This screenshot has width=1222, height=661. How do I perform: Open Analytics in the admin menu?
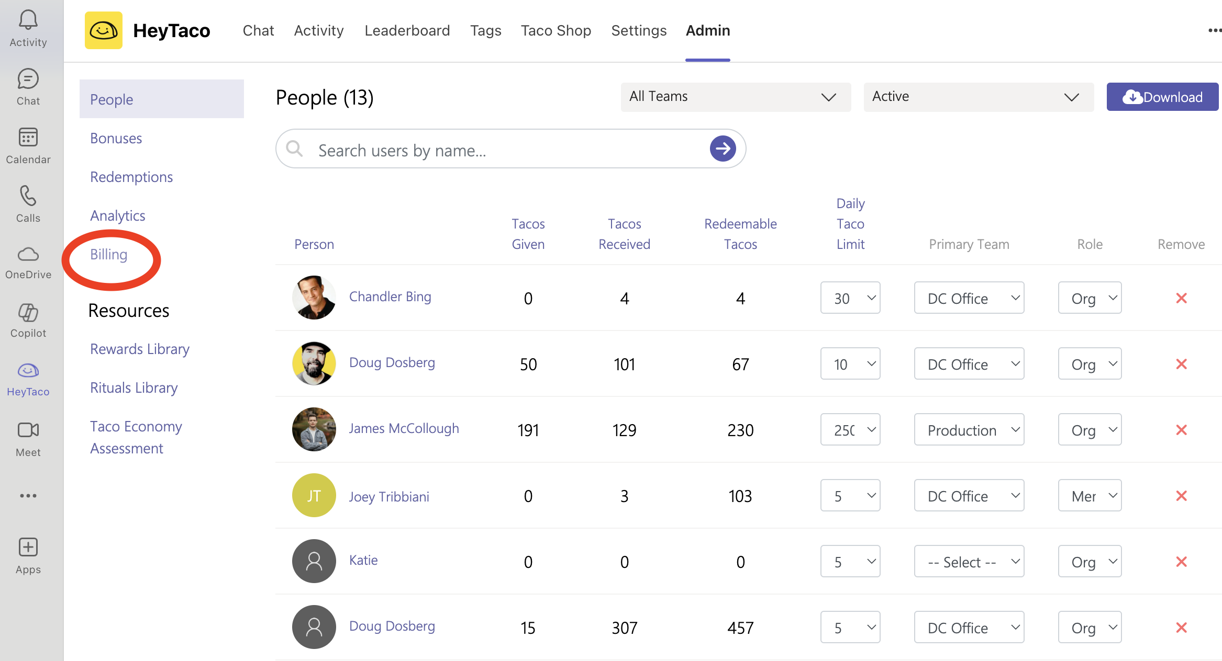pyautogui.click(x=118, y=215)
